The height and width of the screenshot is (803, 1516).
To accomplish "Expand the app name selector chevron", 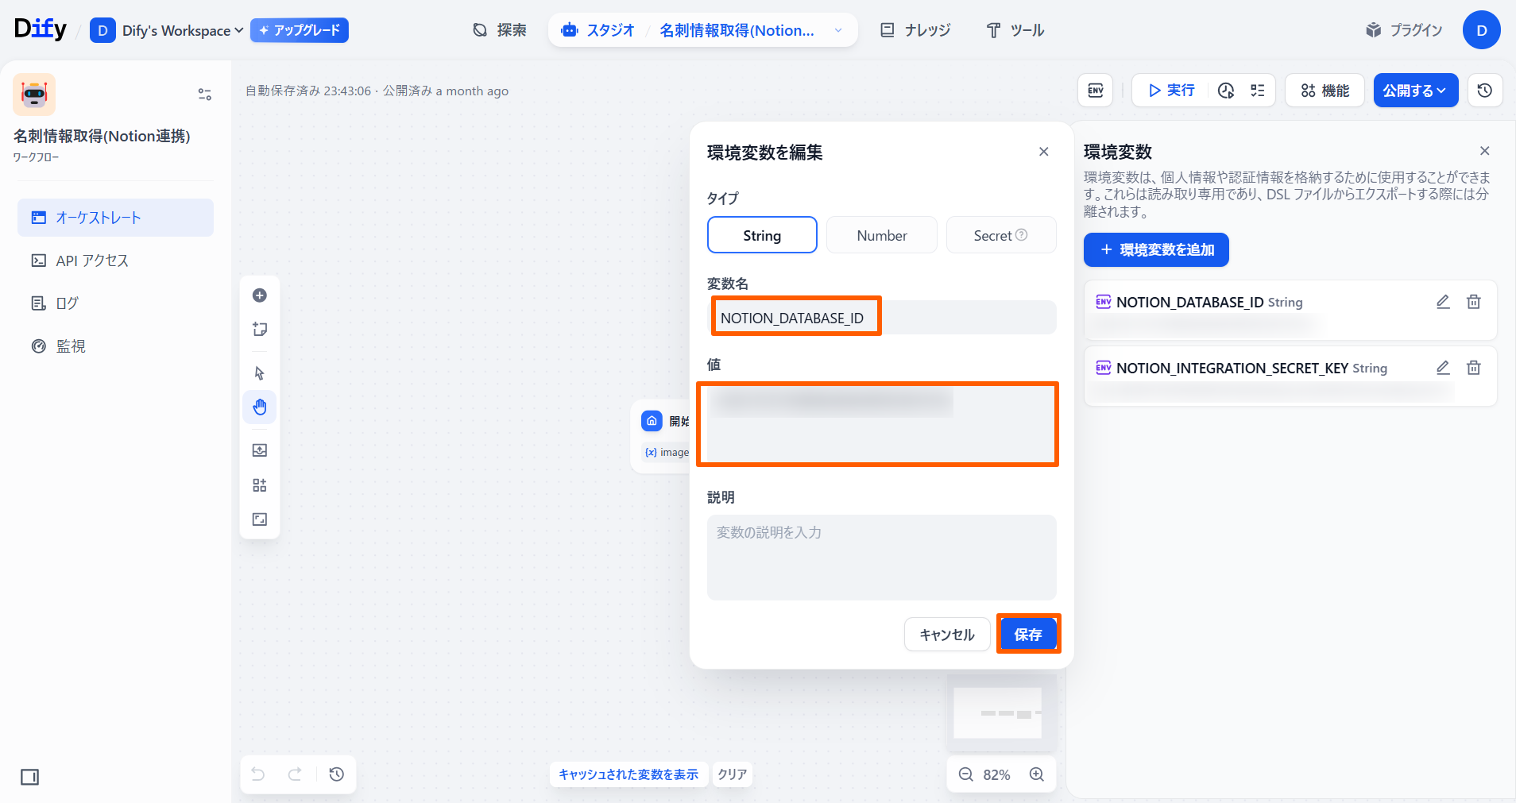I will click(x=838, y=30).
